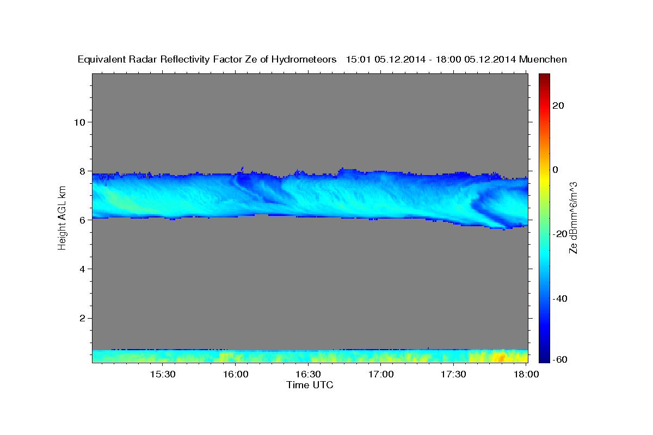The height and width of the screenshot is (435, 653).
Task: Click the dark red top of the colorbar
Action: coord(544,79)
